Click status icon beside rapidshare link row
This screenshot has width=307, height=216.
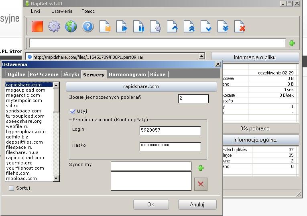[30, 57]
